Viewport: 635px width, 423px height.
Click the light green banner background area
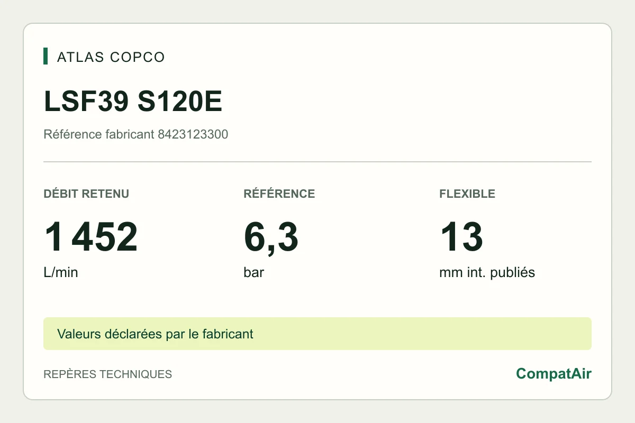423,334
